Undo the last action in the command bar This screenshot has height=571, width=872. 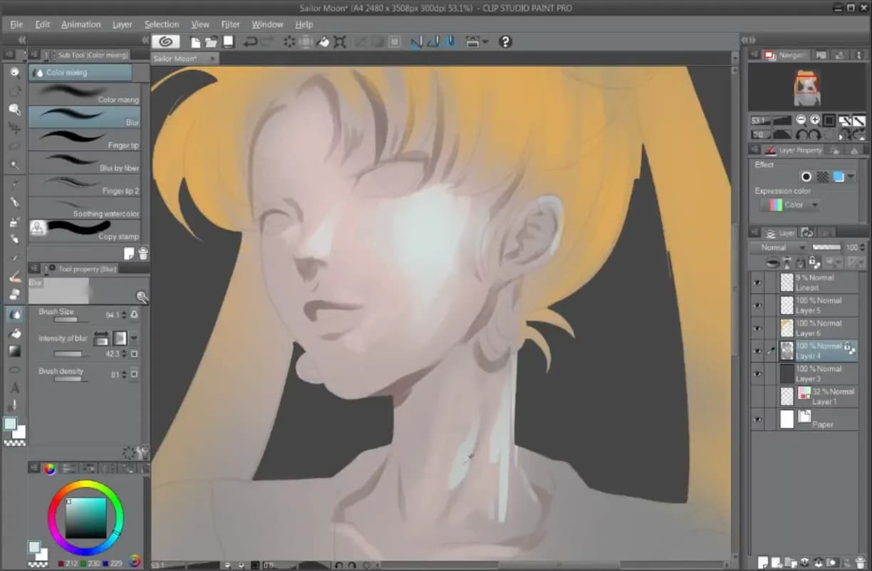(250, 42)
